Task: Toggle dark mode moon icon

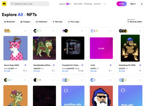Action: pos(141,4)
